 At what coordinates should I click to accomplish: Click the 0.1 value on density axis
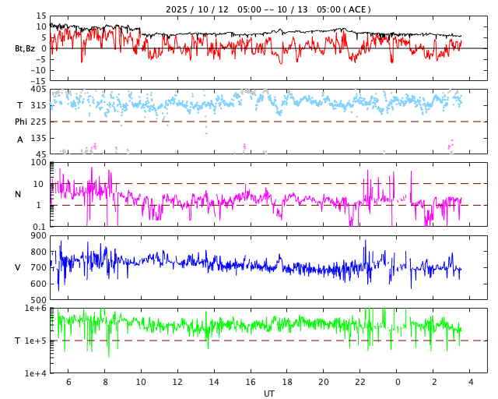[39, 227]
